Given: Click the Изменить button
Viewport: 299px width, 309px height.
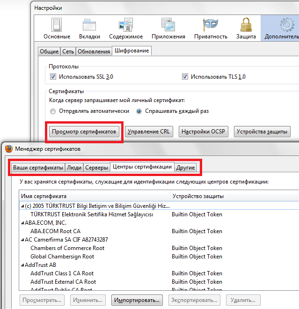Looking at the screenshot, I should pos(88,300).
